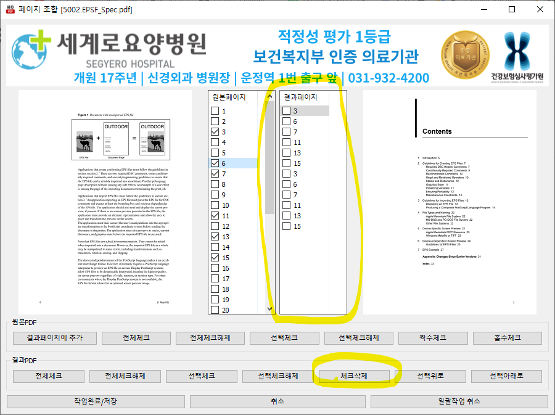Click the MO PDF app icon in the title bar
Screen dimensions: 555x415
tap(10, 9)
